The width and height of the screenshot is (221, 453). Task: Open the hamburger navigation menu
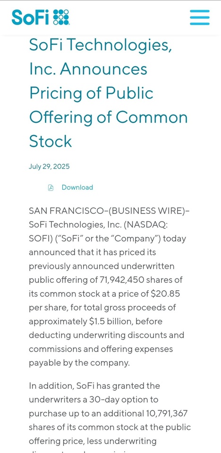coord(200,17)
